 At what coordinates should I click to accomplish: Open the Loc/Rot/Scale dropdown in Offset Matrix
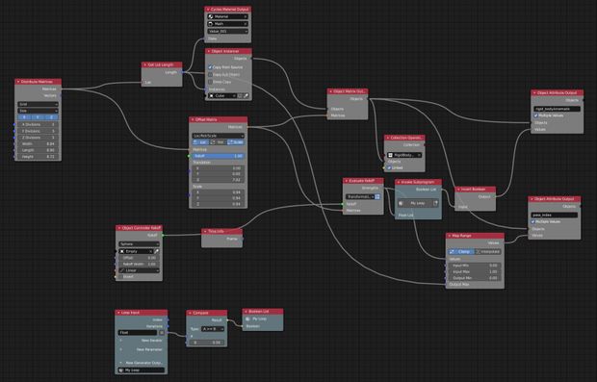[219, 136]
